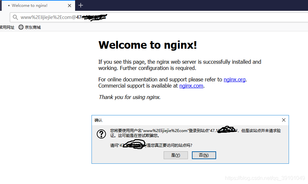The width and height of the screenshot is (308, 184).
Task: Follow the nginx.com link
Action: coord(191,86)
